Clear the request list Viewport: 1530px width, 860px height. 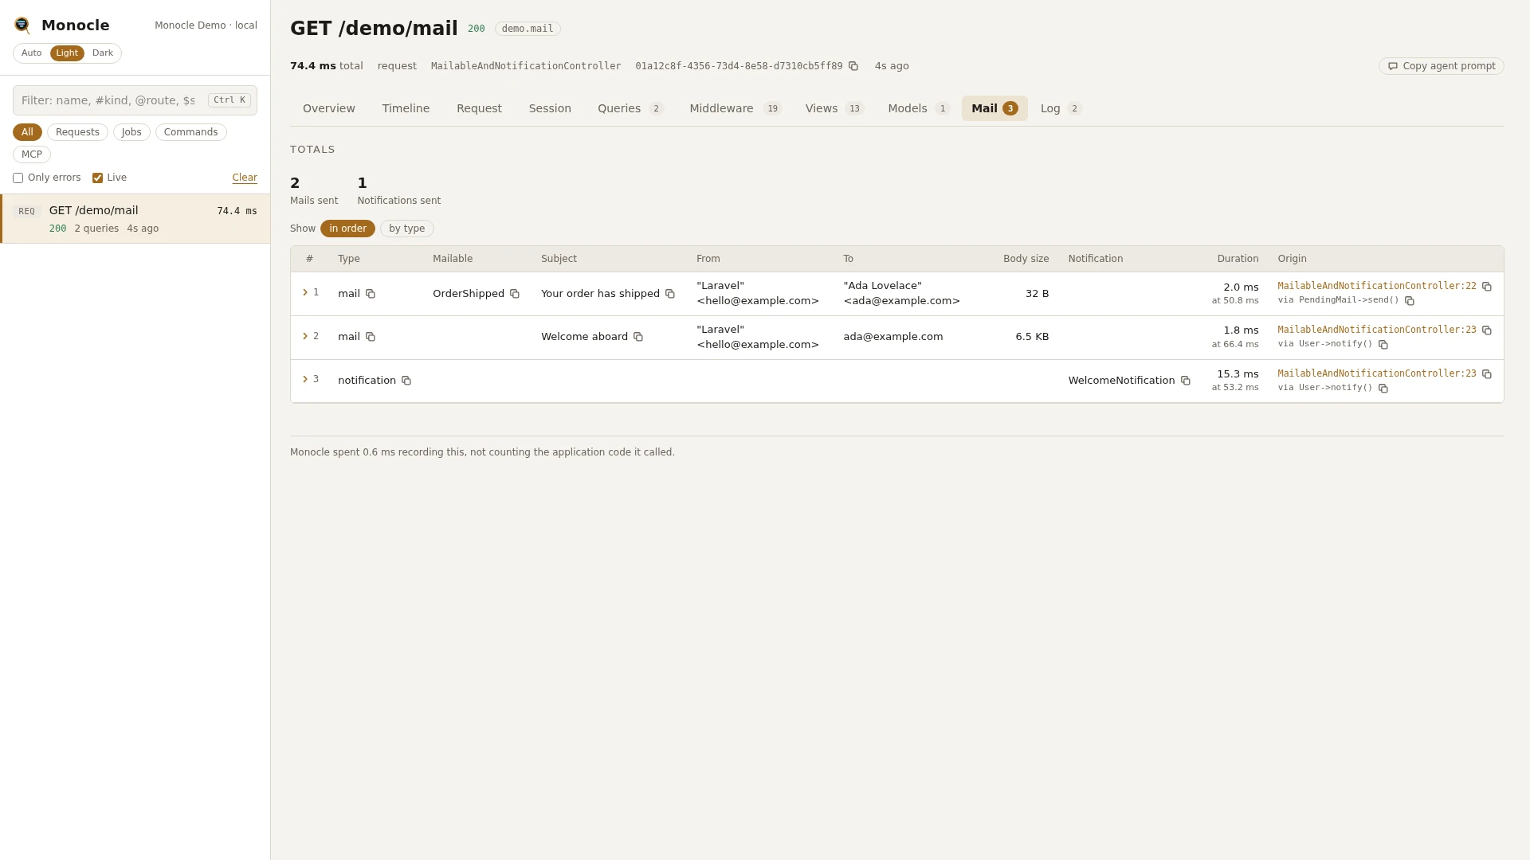click(245, 178)
